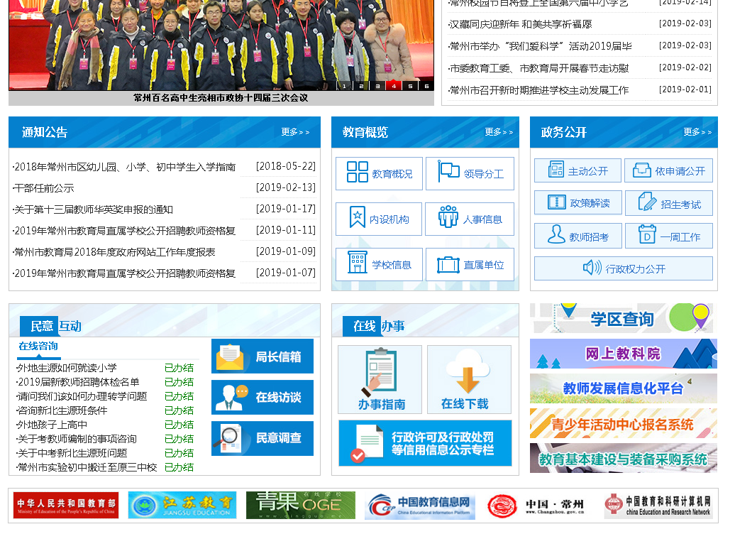Open consultation 关于中考新北生源班问题
This screenshot has width=735, height=534.
[71, 453]
